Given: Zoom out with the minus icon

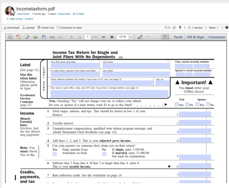Looking at the screenshot, I should [x=103, y=37].
